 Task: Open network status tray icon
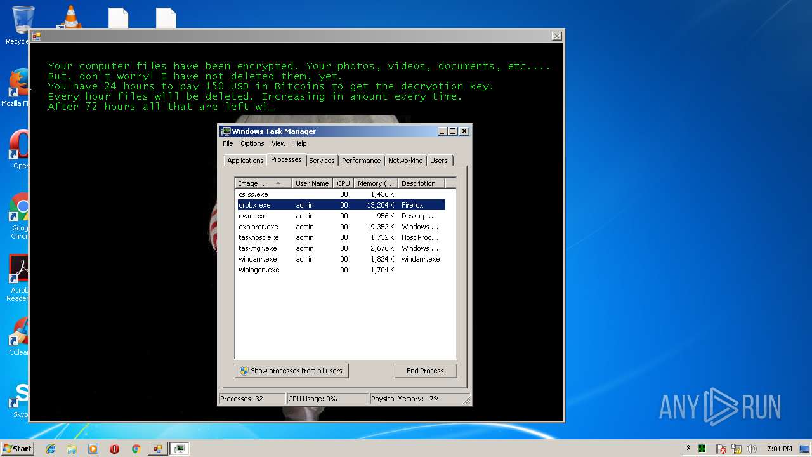pyautogui.click(x=737, y=449)
